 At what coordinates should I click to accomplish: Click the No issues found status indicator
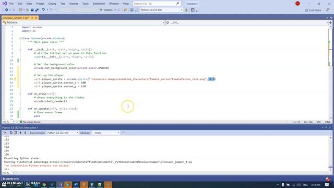(x=30, y=122)
